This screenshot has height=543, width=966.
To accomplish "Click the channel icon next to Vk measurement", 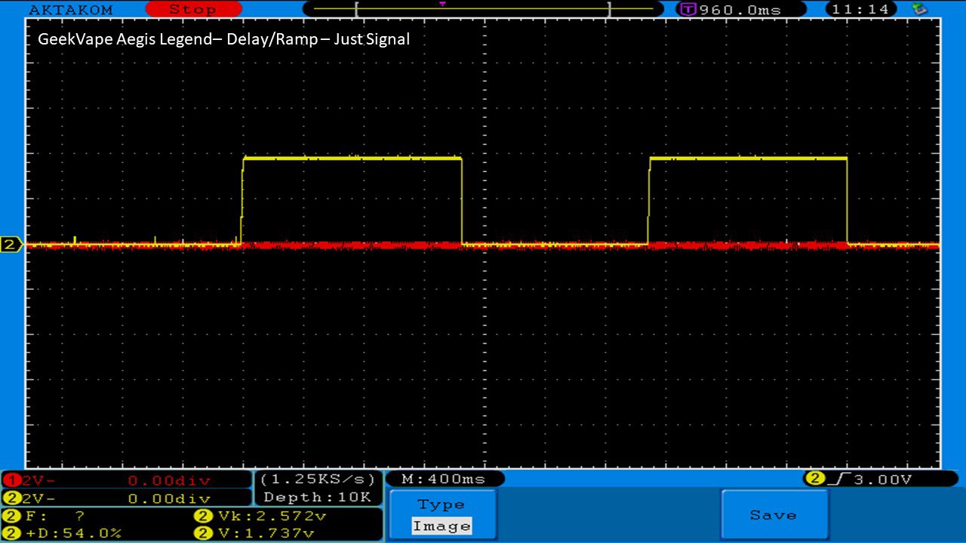I will pos(204,517).
